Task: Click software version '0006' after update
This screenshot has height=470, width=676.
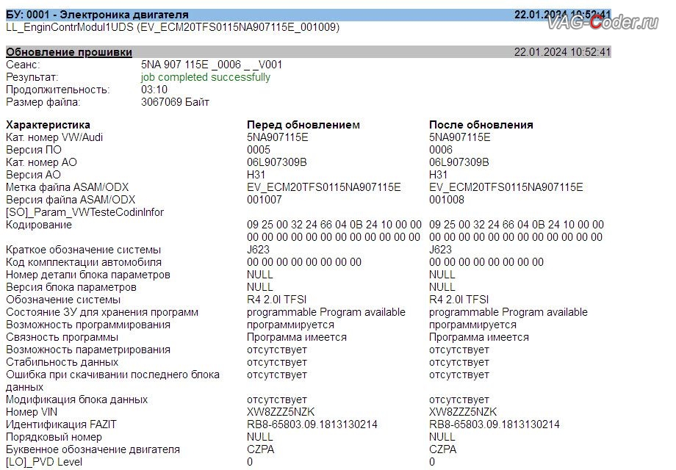Action: tap(441, 150)
